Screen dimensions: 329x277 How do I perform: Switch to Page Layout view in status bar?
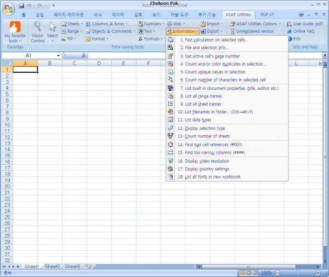(249, 273)
